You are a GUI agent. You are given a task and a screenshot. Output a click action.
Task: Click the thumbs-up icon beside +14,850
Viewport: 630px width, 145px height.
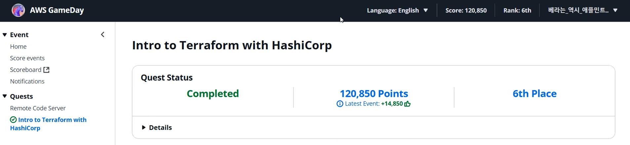(x=408, y=104)
